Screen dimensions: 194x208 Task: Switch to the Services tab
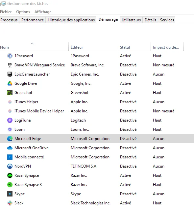[167, 20]
